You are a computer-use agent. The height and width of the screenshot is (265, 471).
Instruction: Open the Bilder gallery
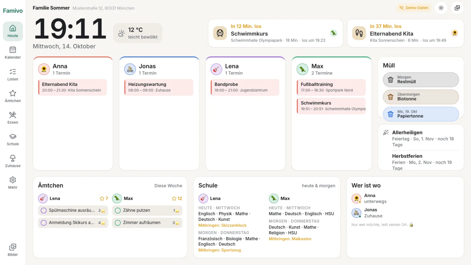coord(13,250)
